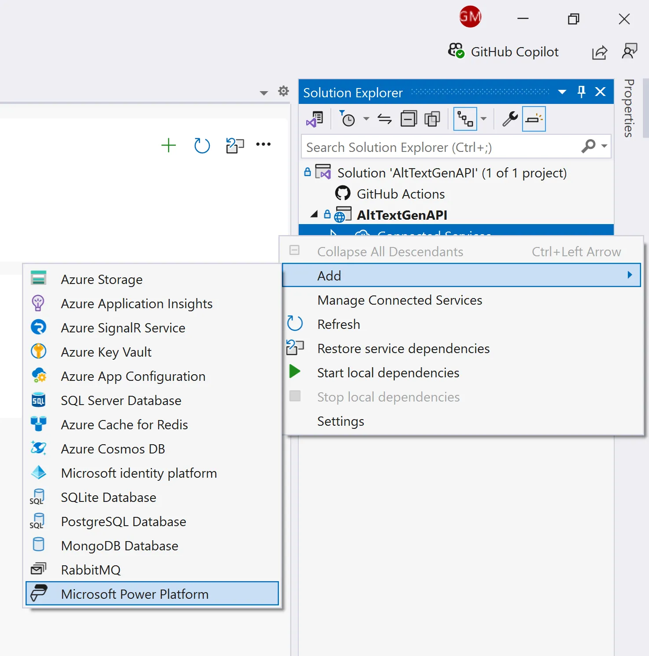Viewport: 649px width, 656px height.
Task: Click the restore icon left of the ellipsis
Action: click(x=235, y=145)
